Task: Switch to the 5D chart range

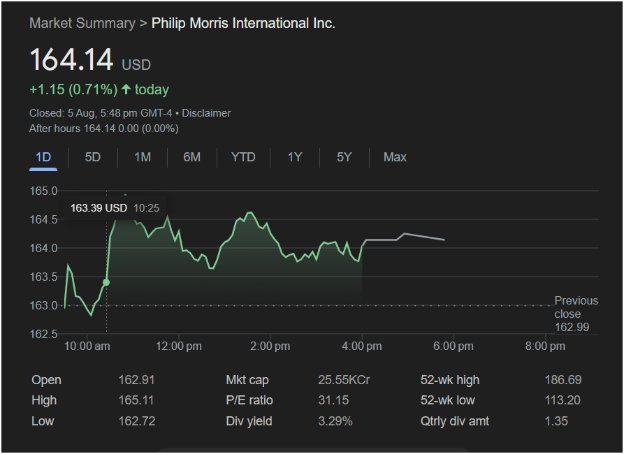Action: coord(93,157)
